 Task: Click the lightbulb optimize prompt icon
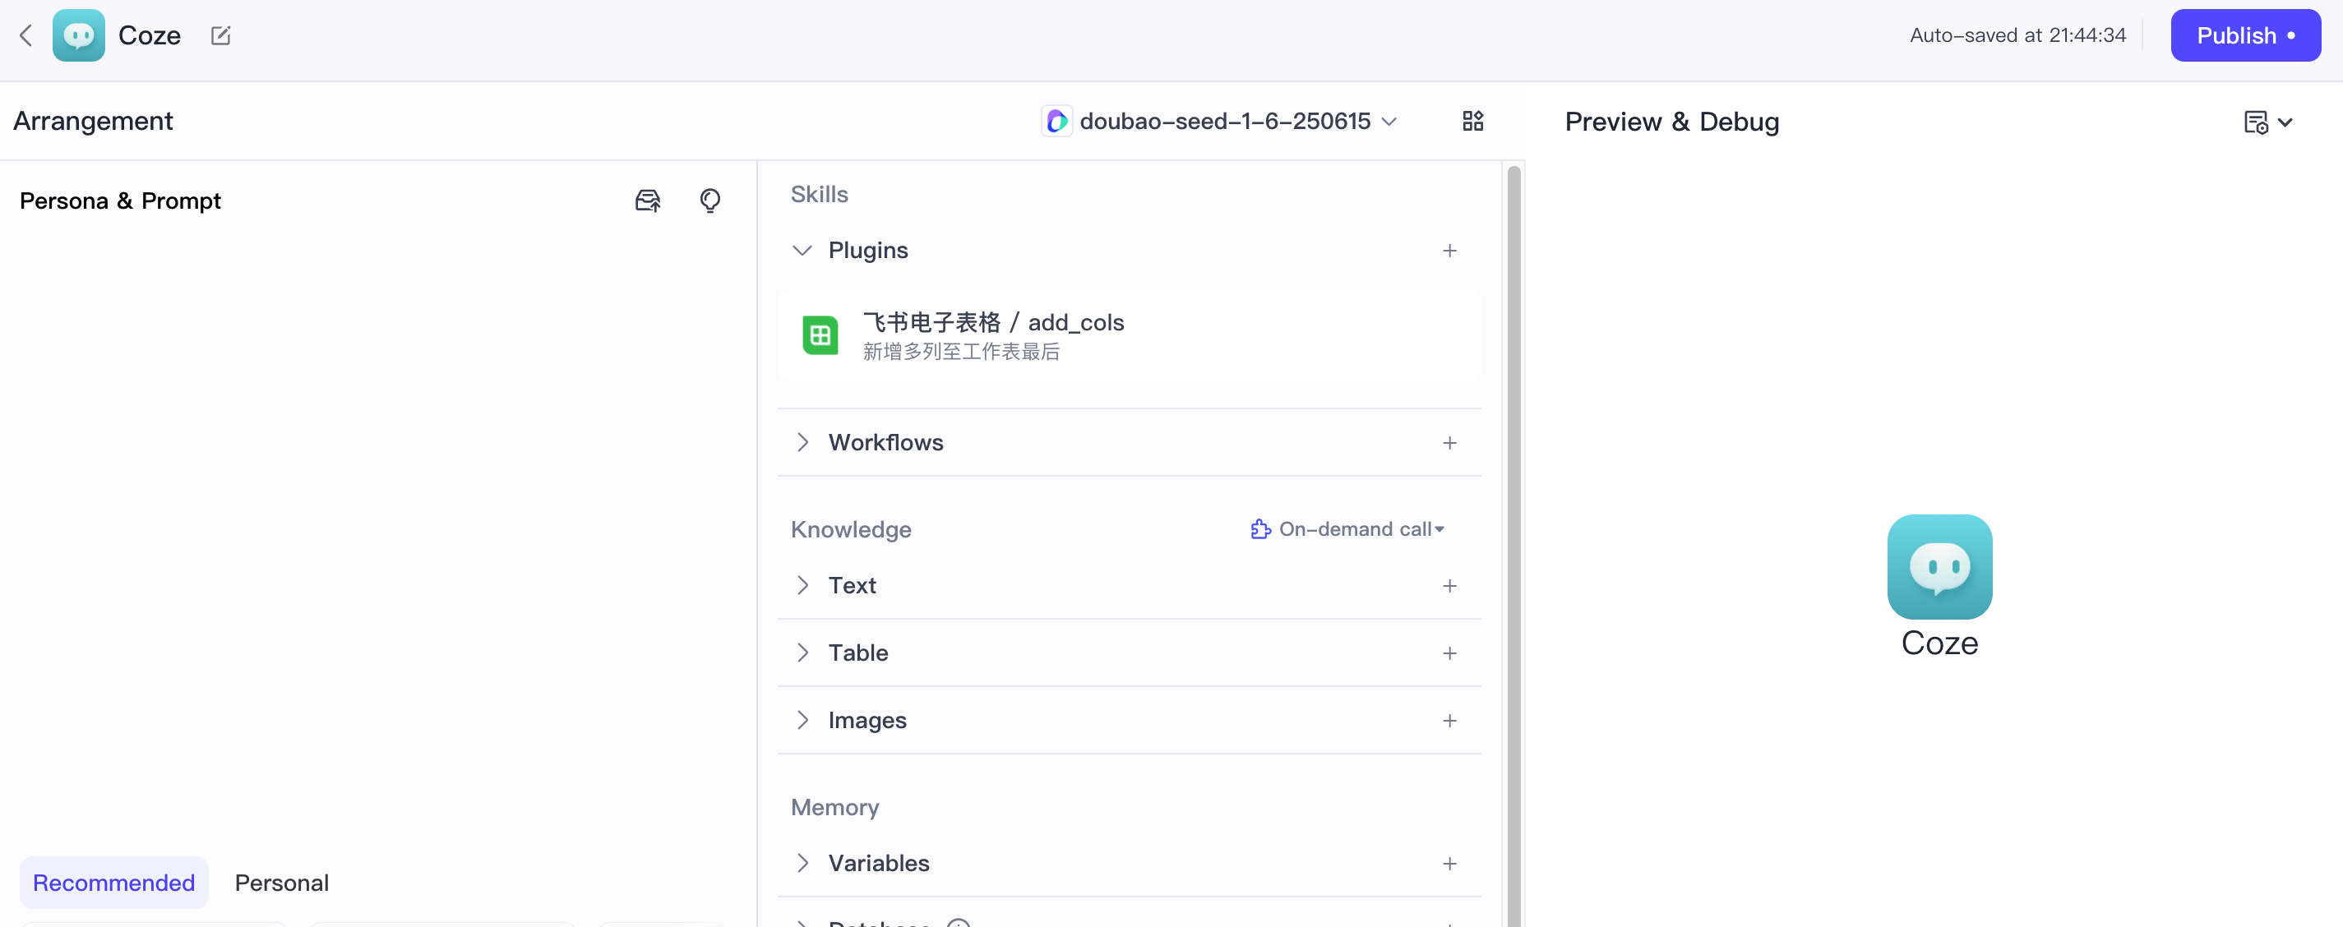coord(709,201)
